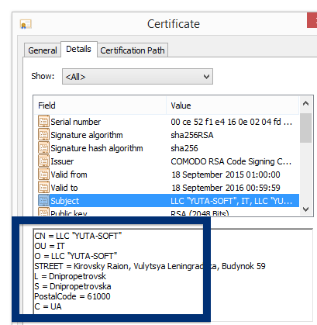Click the Field column header
Image resolution: width=317 pixels, height=325 pixels.
pos(100,105)
